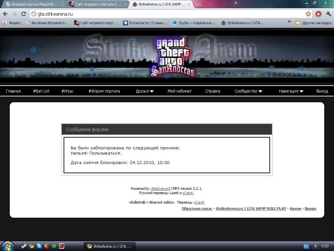The height and width of the screenshot is (251, 334).
Task: Open the 'Другие закладки' bookmarks folder
Action: click(x=313, y=23)
